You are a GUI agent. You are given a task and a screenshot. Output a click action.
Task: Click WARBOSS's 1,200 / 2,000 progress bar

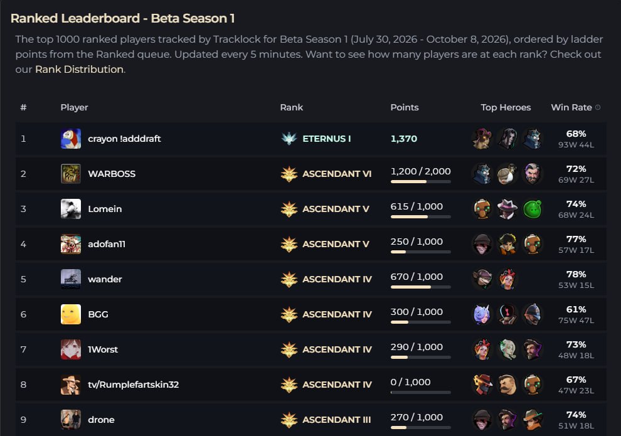click(x=421, y=182)
